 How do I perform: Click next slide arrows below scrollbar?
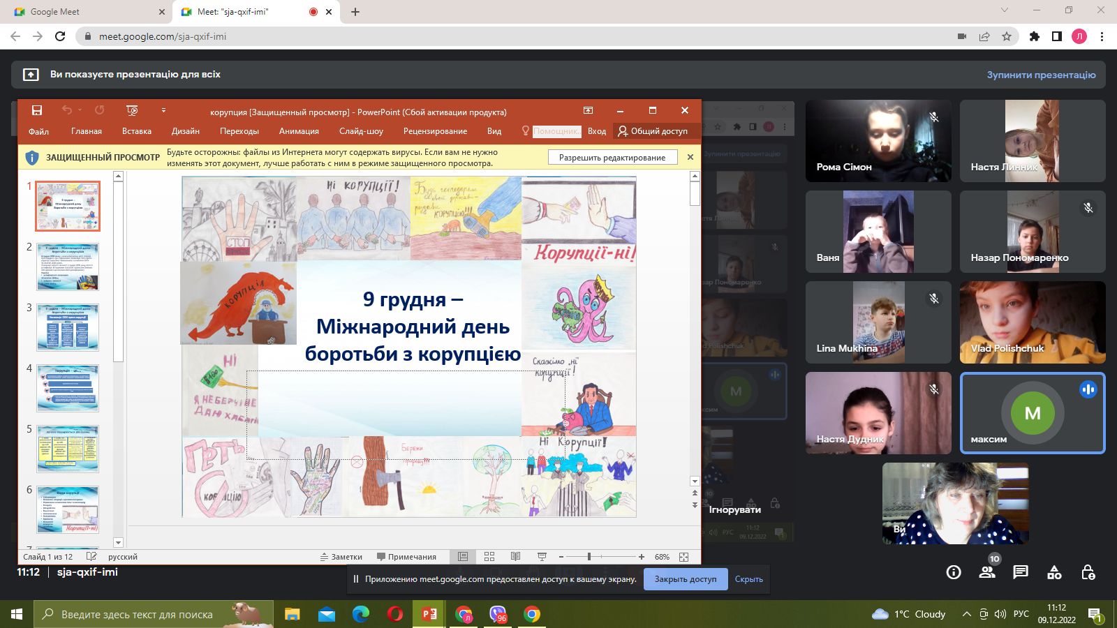[x=695, y=504]
